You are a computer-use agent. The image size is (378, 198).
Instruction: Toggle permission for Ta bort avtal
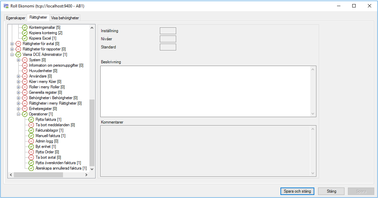tap(31, 157)
